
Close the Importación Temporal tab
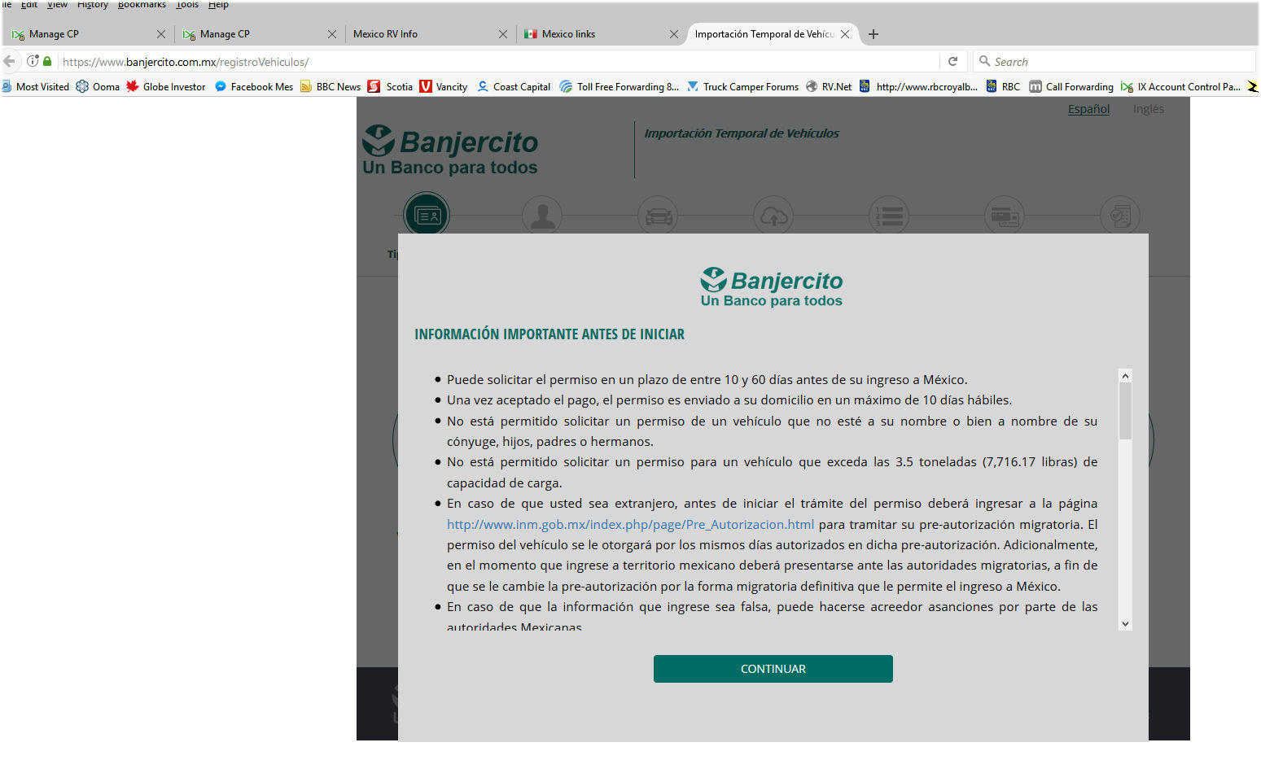[x=845, y=34]
